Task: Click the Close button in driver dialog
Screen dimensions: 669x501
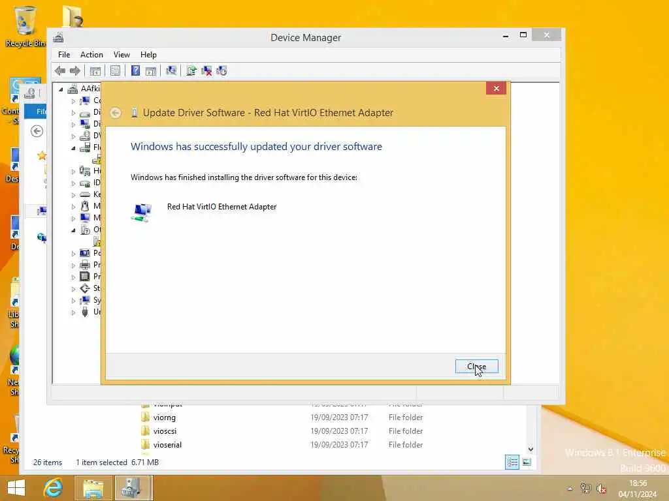Action: click(476, 367)
